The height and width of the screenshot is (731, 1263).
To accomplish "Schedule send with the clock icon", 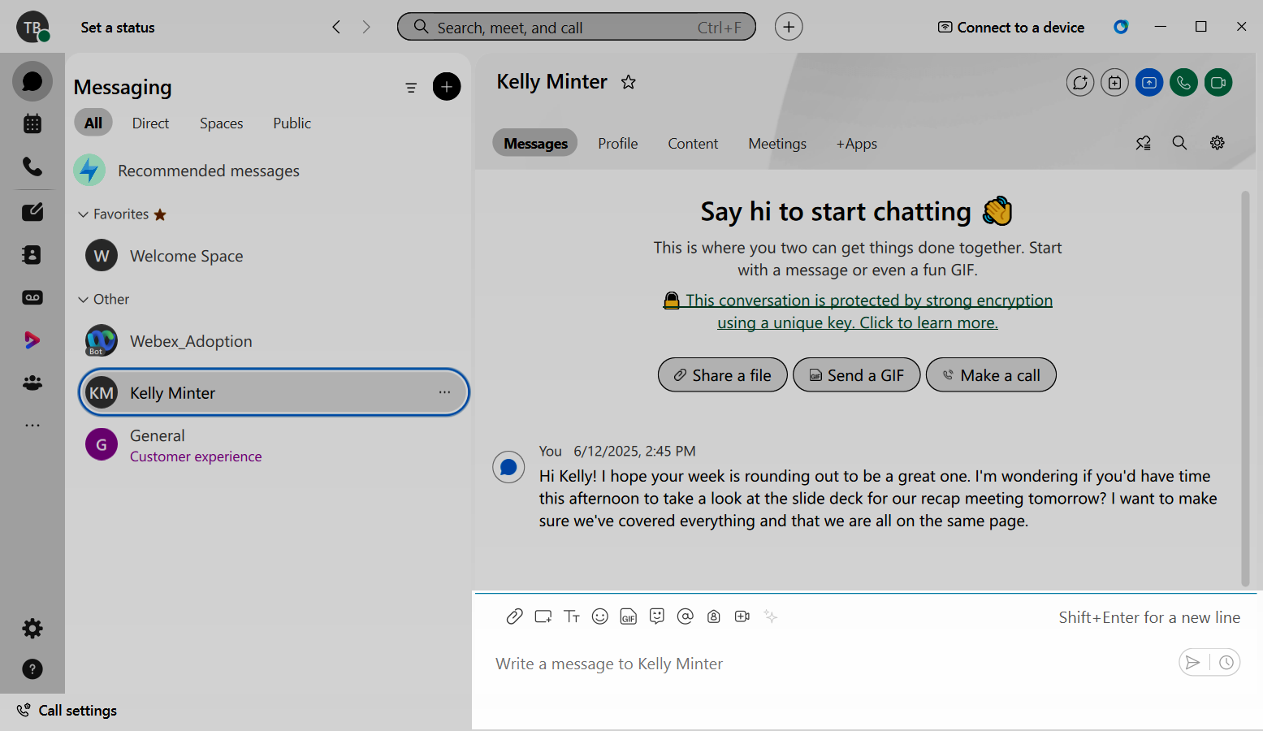I will (1226, 663).
